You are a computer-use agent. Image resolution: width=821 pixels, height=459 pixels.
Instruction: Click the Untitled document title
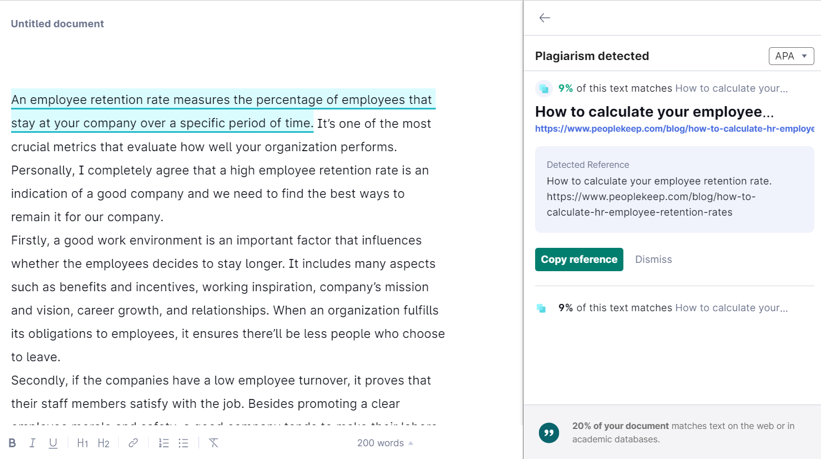tap(58, 24)
